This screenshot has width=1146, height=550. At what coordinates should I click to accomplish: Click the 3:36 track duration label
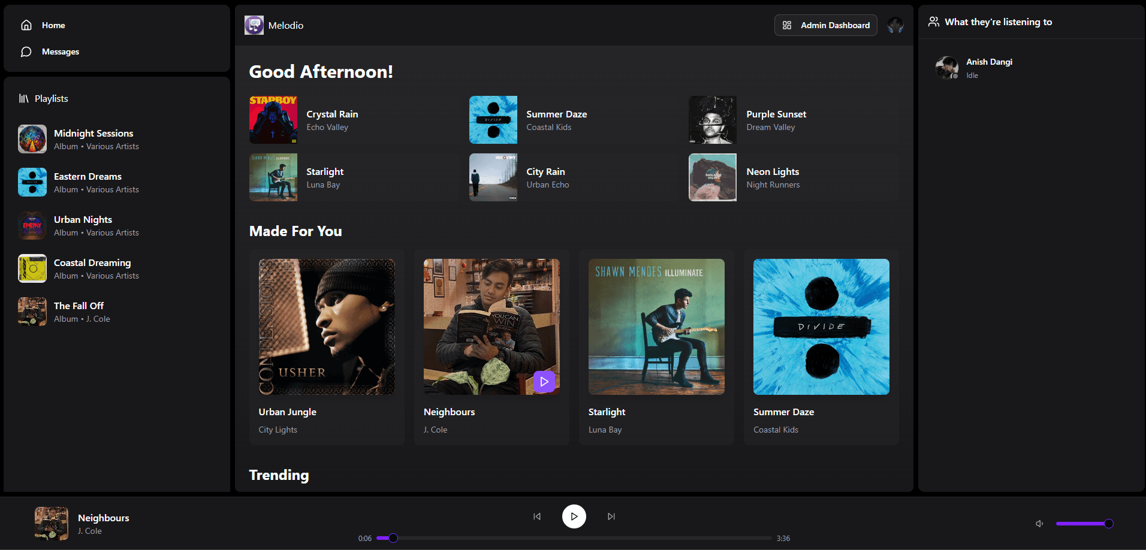[x=783, y=539]
